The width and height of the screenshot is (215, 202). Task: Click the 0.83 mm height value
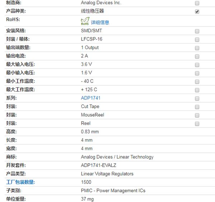click(x=90, y=132)
